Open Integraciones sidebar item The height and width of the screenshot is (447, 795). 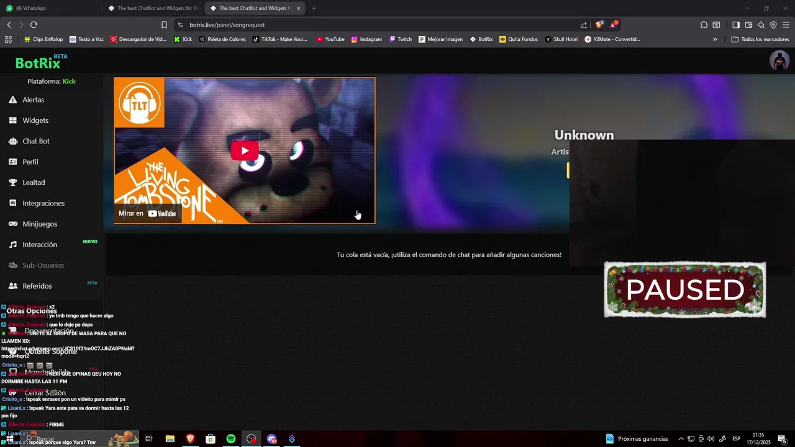point(43,203)
